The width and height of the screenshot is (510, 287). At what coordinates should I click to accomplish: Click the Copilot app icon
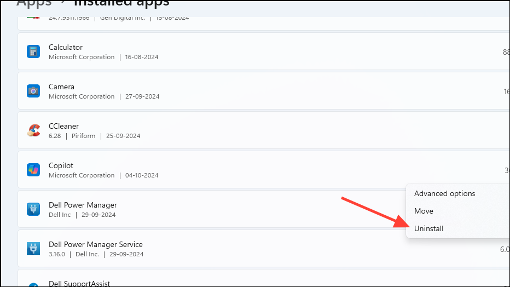coord(33,170)
